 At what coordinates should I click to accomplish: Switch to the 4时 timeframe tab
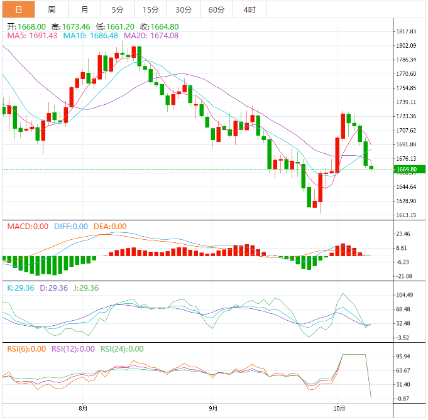249,9
